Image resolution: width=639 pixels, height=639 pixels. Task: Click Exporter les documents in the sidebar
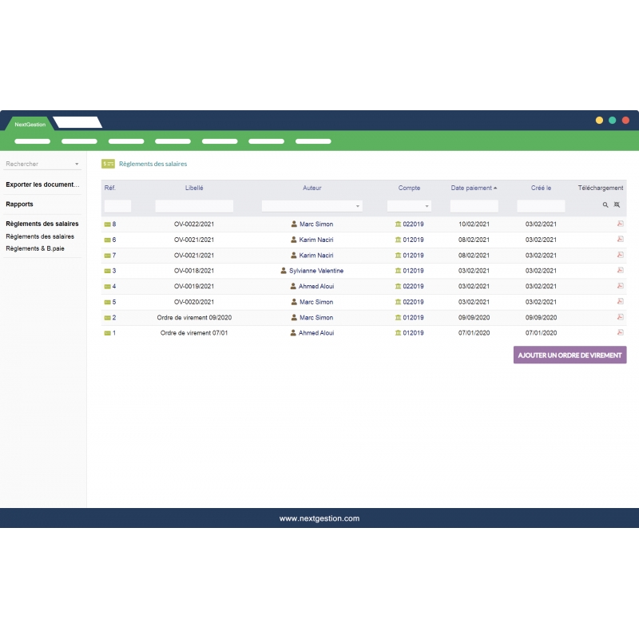[x=42, y=185]
